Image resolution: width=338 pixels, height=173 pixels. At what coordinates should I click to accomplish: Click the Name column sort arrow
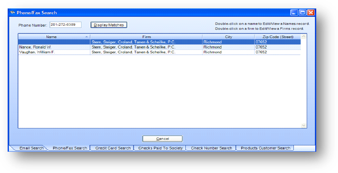tap(86, 37)
